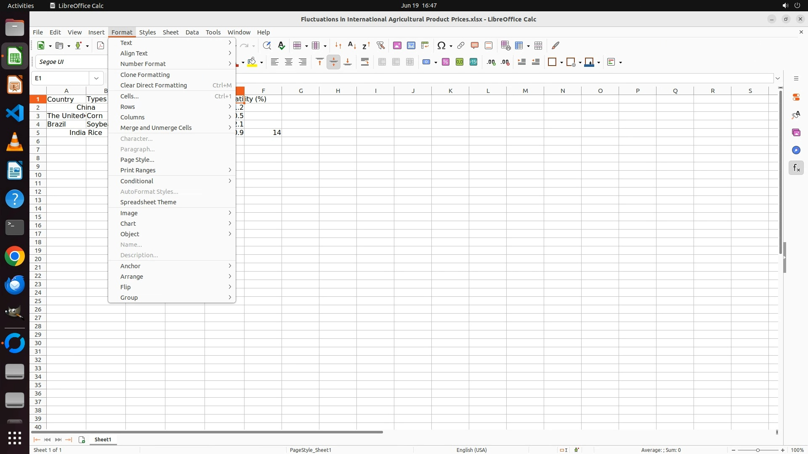Toggle Wrap Text button
Screen dimensions: 808x454
tap(365, 62)
